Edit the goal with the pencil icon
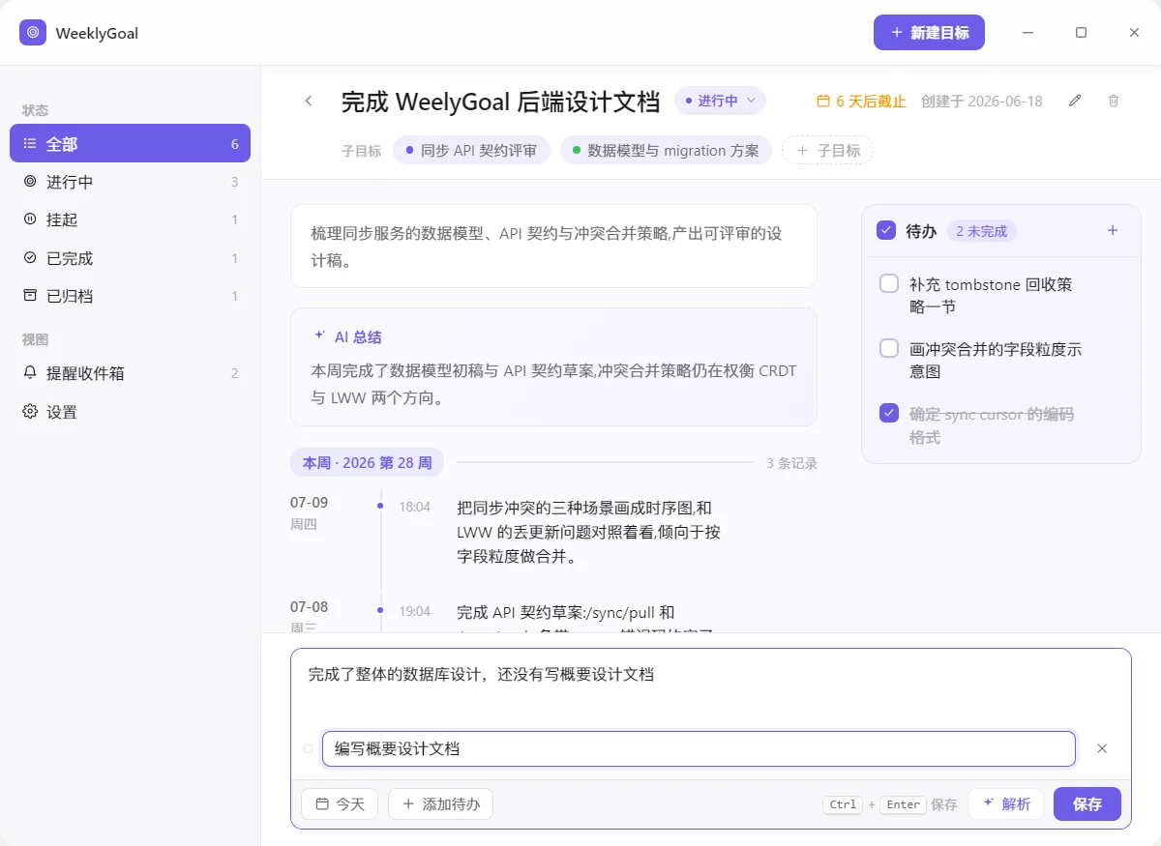1161x846 pixels. 1075,101
